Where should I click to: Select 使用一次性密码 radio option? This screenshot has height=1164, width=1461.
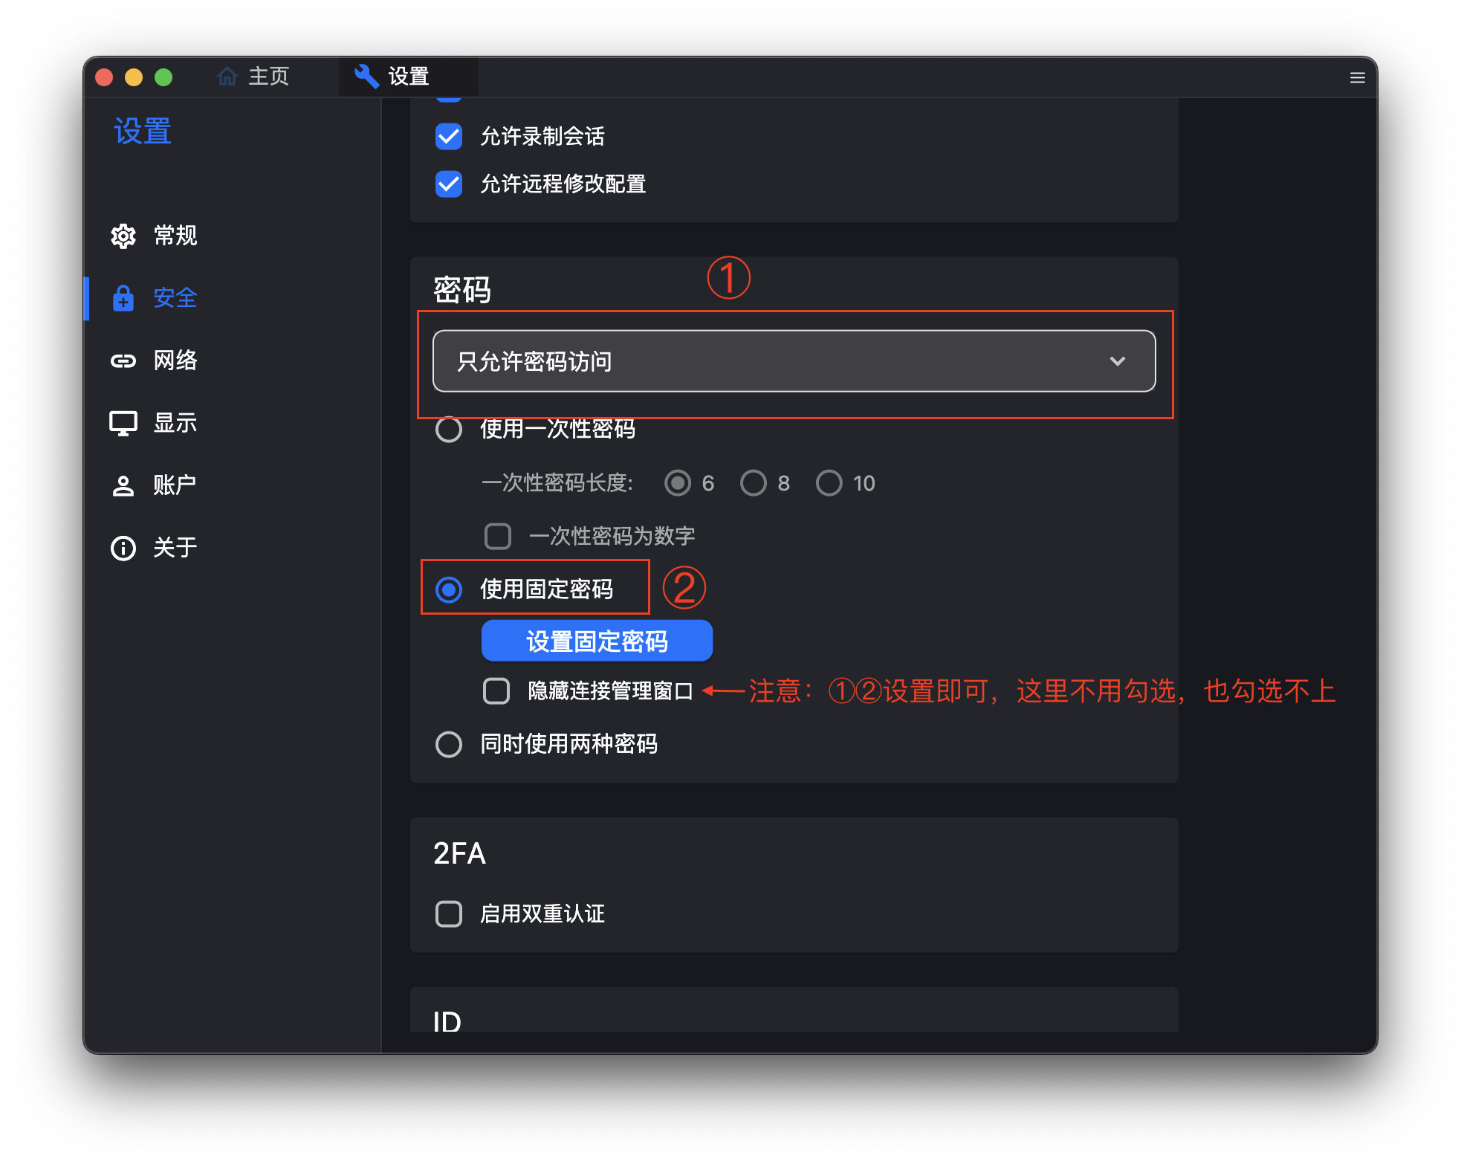449,429
